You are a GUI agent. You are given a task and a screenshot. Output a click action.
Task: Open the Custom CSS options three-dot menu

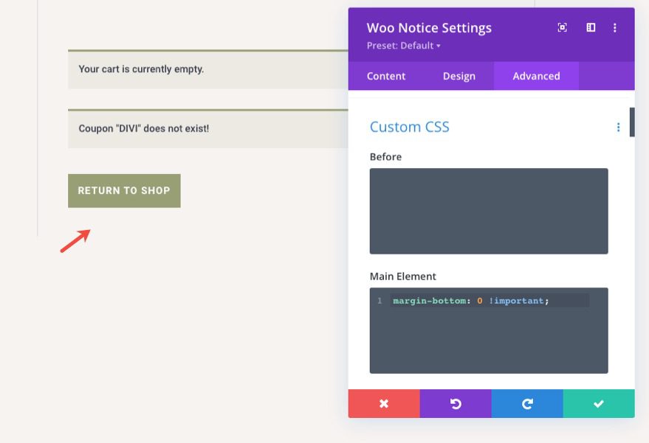pyautogui.click(x=619, y=127)
